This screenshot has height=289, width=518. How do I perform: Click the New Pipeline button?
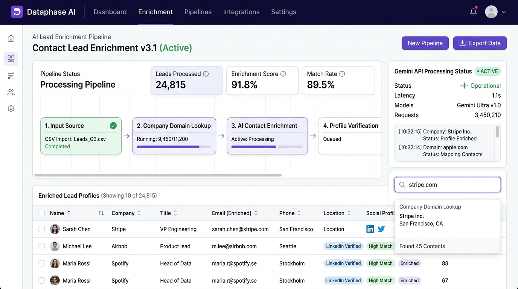pos(425,43)
